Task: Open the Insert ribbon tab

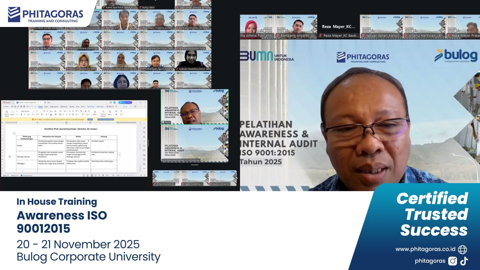Action: [46, 106]
